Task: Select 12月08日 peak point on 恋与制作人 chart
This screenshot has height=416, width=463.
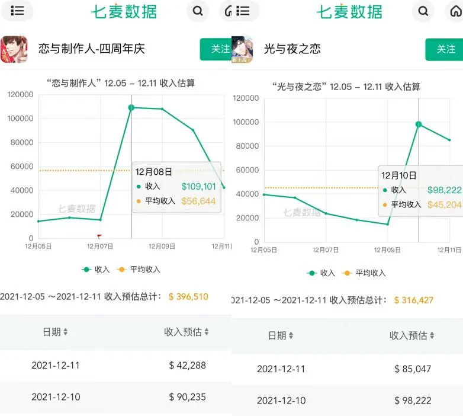Action: pyautogui.click(x=131, y=107)
